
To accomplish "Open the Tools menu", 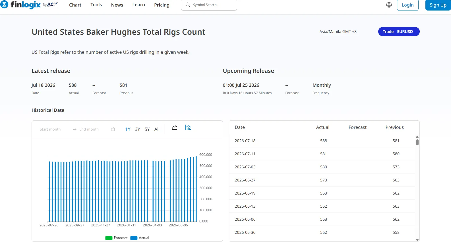I will click(96, 5).
